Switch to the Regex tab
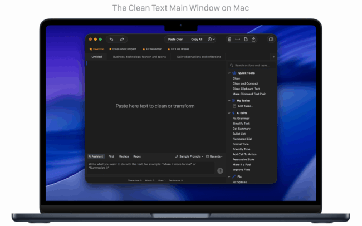The width and height of the screenshot is (362, 226). coord(137,156)
